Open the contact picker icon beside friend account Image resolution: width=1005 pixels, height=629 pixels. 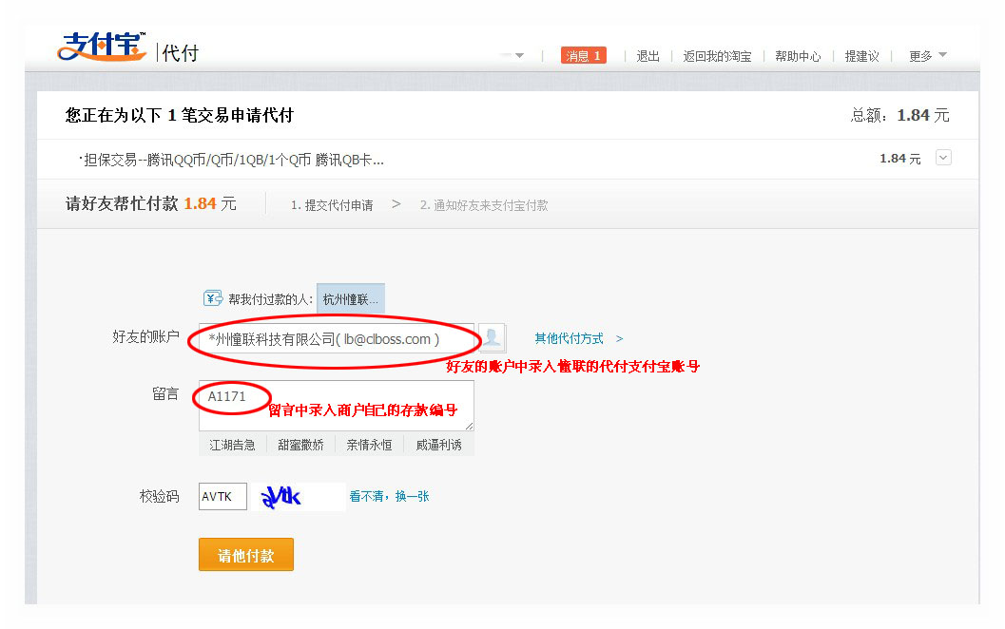tap(493, 337)
